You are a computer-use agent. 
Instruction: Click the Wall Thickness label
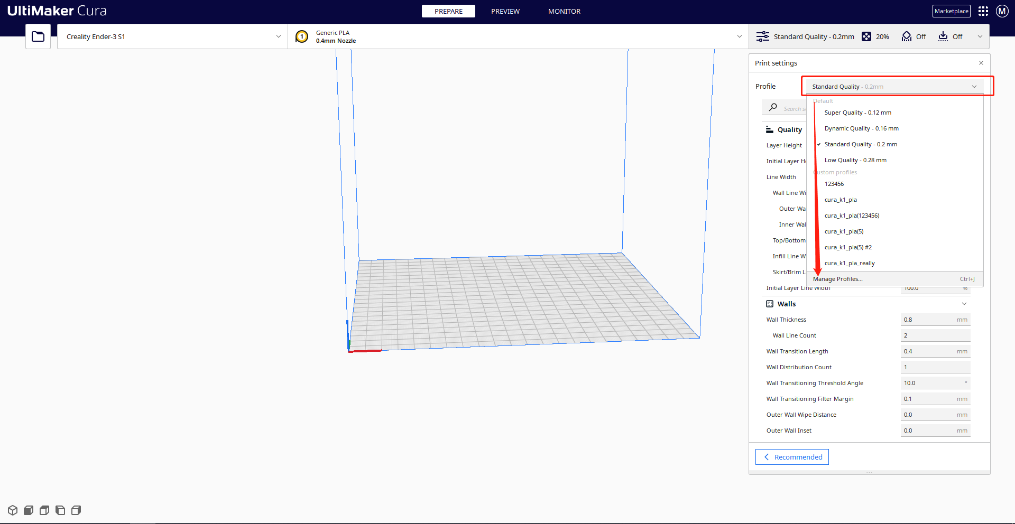786,320
